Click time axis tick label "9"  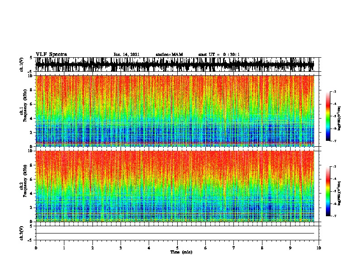click(290, 248)
